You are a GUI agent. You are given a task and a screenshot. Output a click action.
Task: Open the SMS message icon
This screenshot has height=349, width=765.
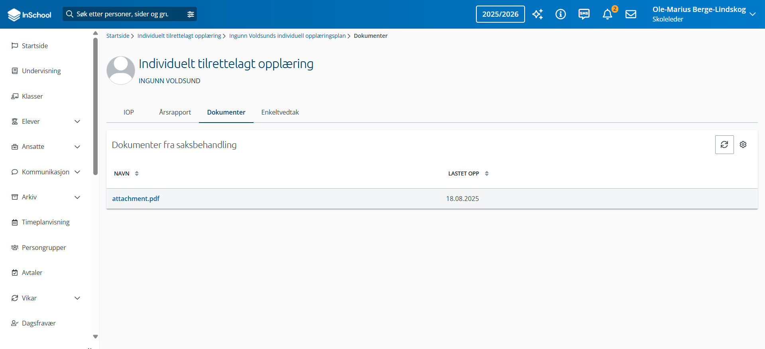click(x=584, y=14)
